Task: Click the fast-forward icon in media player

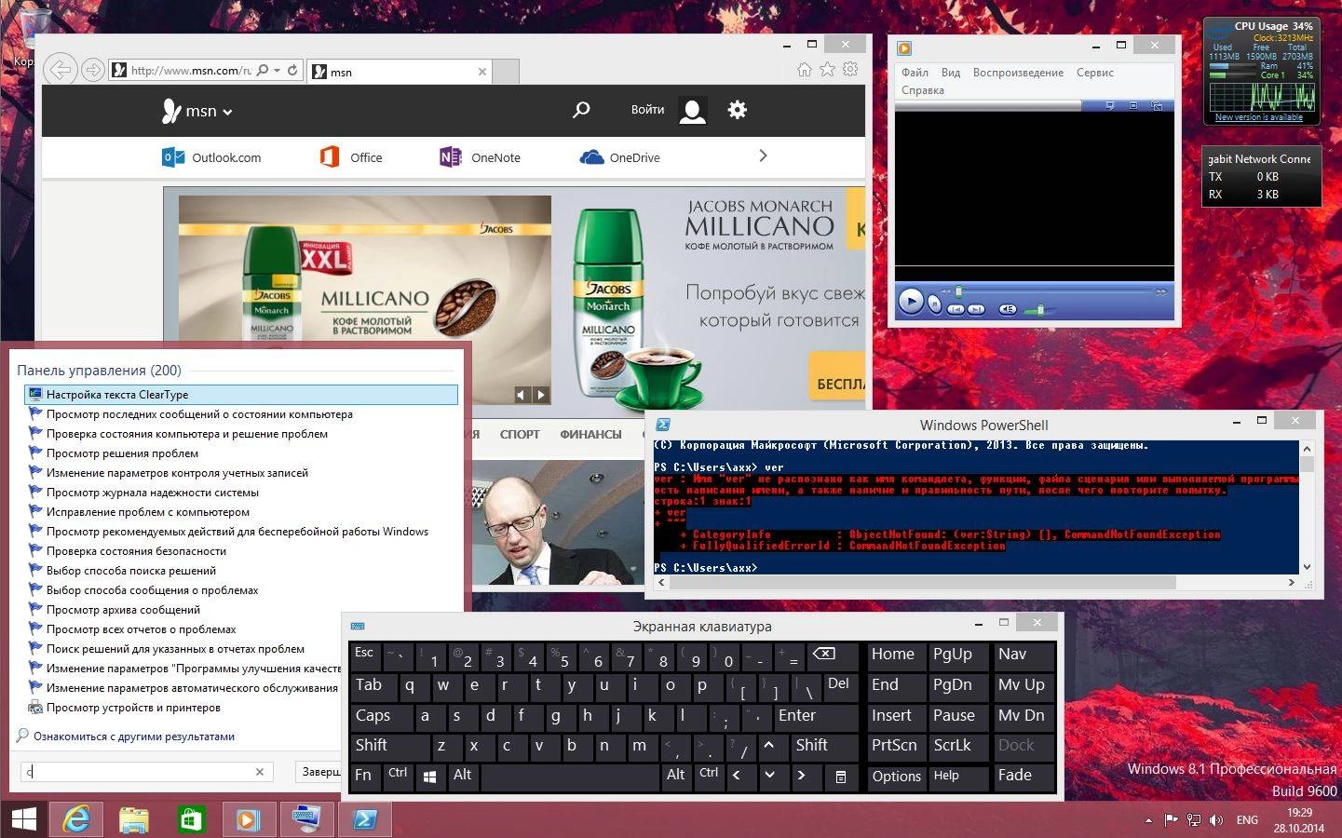Action: click(x=1160, y=291)
